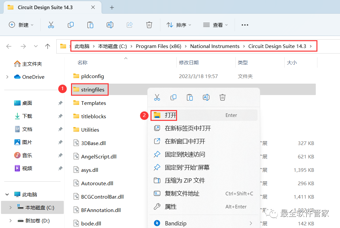The image size is (340, 228).
Task: Click the Paste icon in the context menu
Action: coord(190,97)
